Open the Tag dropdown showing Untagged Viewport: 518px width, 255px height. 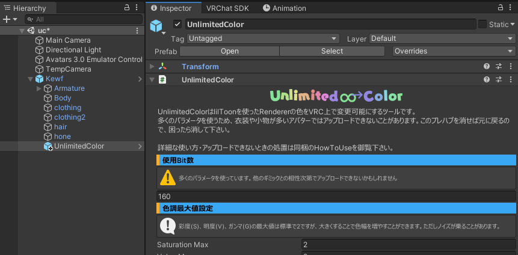click(263, 38)
